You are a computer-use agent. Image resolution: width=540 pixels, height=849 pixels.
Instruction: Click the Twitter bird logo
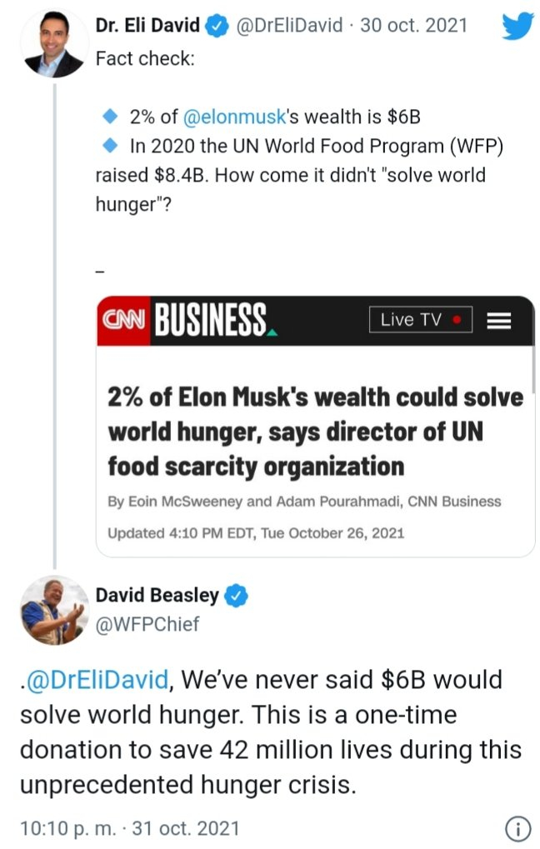pyautogui.click(x=518, y=27)
